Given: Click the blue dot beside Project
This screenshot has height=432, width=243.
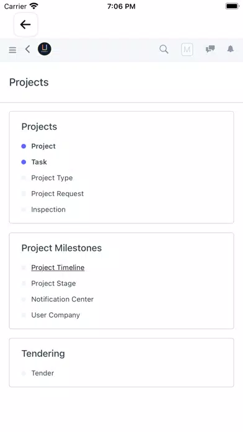Looking at the screenshot, I should pyautogui.click(x=24, y=146).
